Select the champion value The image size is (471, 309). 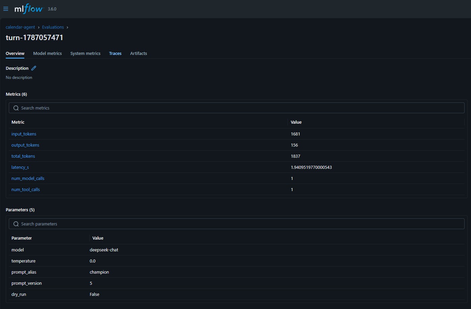click(x=99, y=272)
